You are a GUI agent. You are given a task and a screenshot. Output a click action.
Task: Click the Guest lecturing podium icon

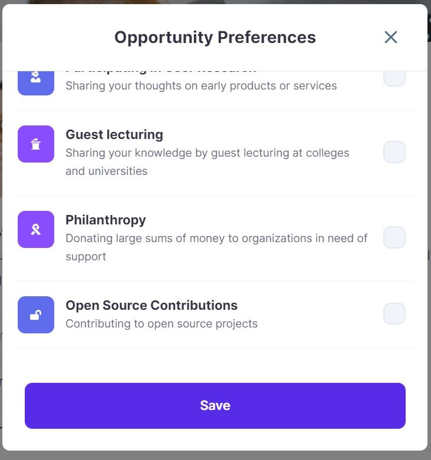tap(36, 144)
